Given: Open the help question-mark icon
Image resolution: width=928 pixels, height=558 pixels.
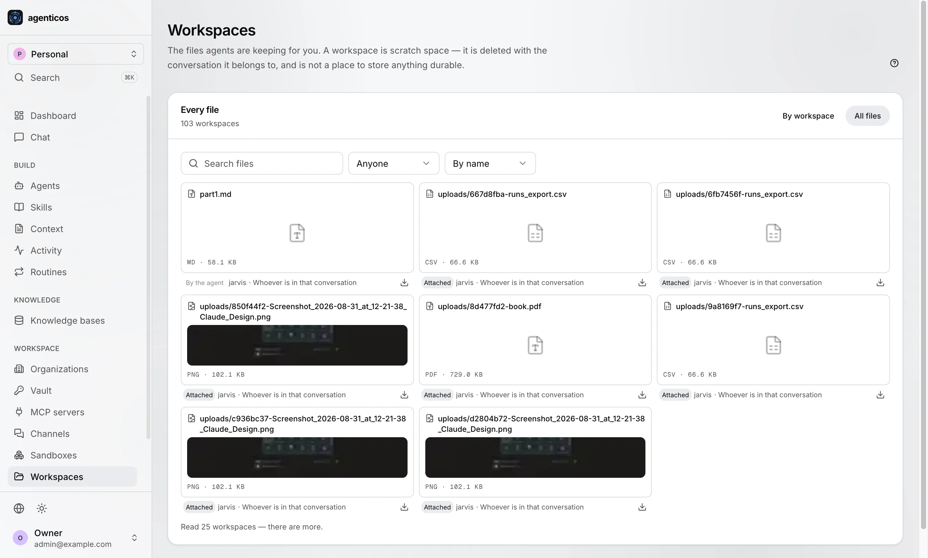Looking at the screenshot, I should (x=894, y=63).
